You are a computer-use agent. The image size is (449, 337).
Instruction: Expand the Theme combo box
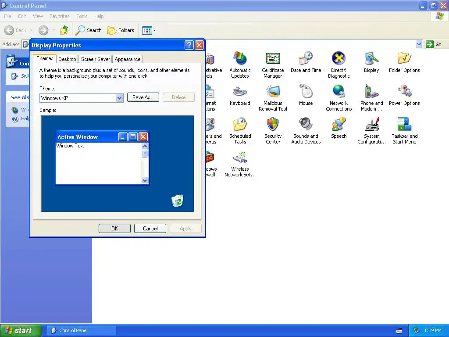(119, 98)
